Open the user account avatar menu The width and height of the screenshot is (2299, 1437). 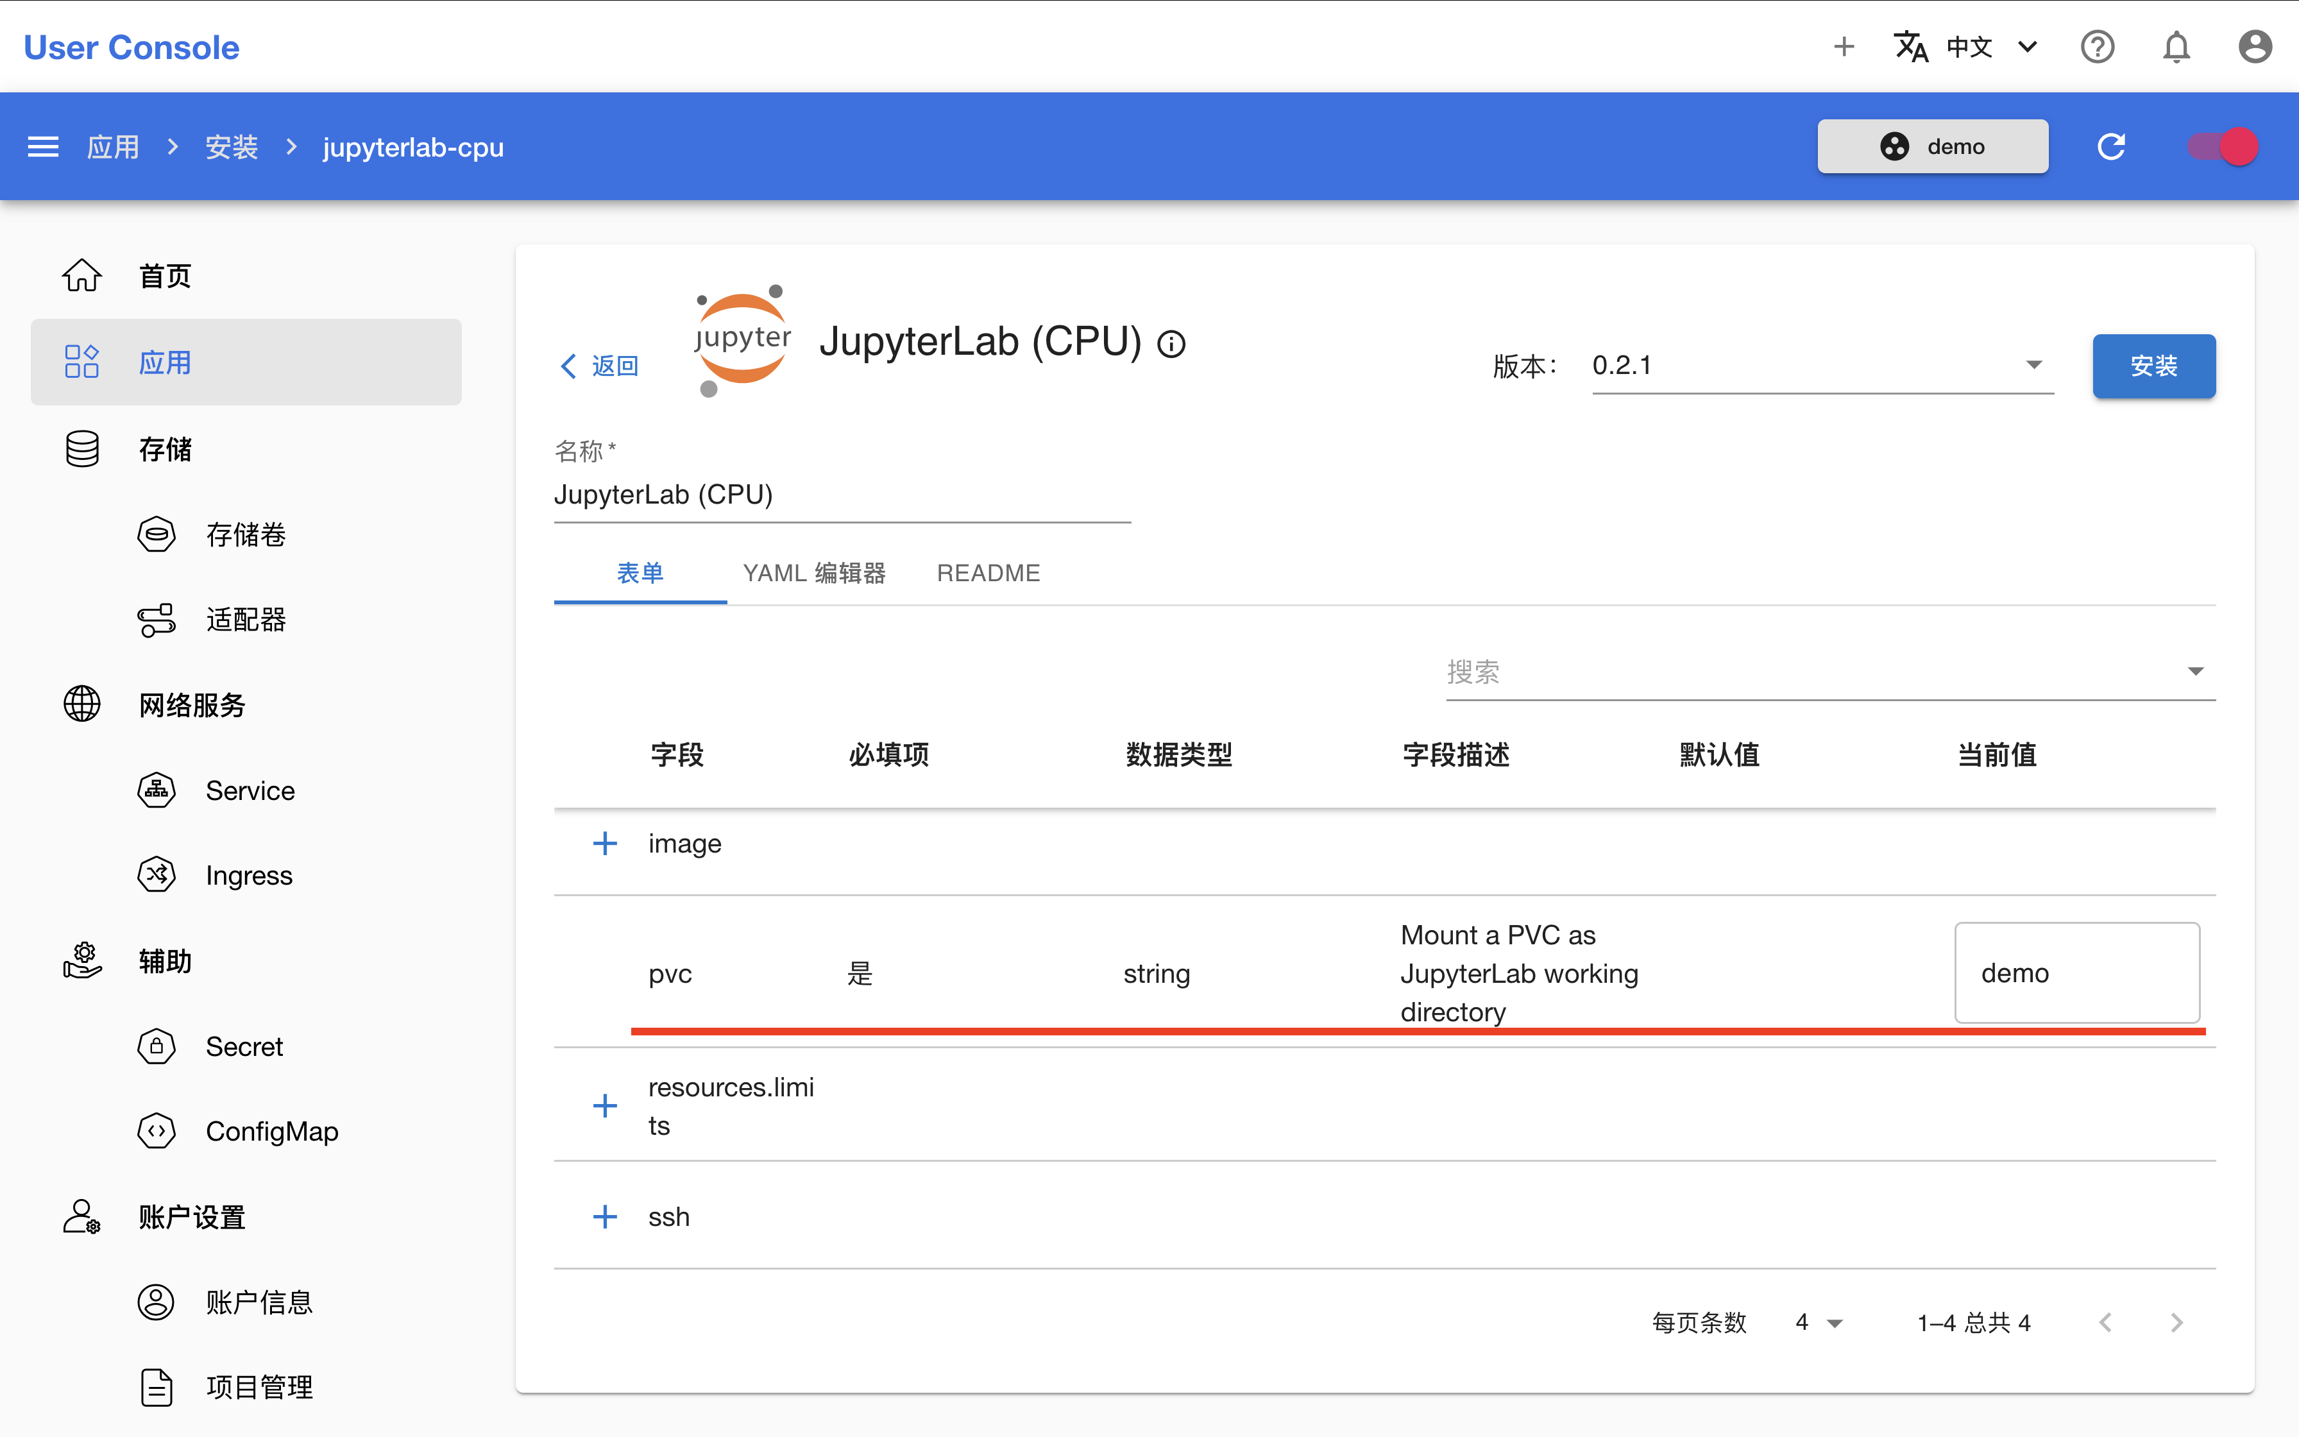coord(2254,47)
